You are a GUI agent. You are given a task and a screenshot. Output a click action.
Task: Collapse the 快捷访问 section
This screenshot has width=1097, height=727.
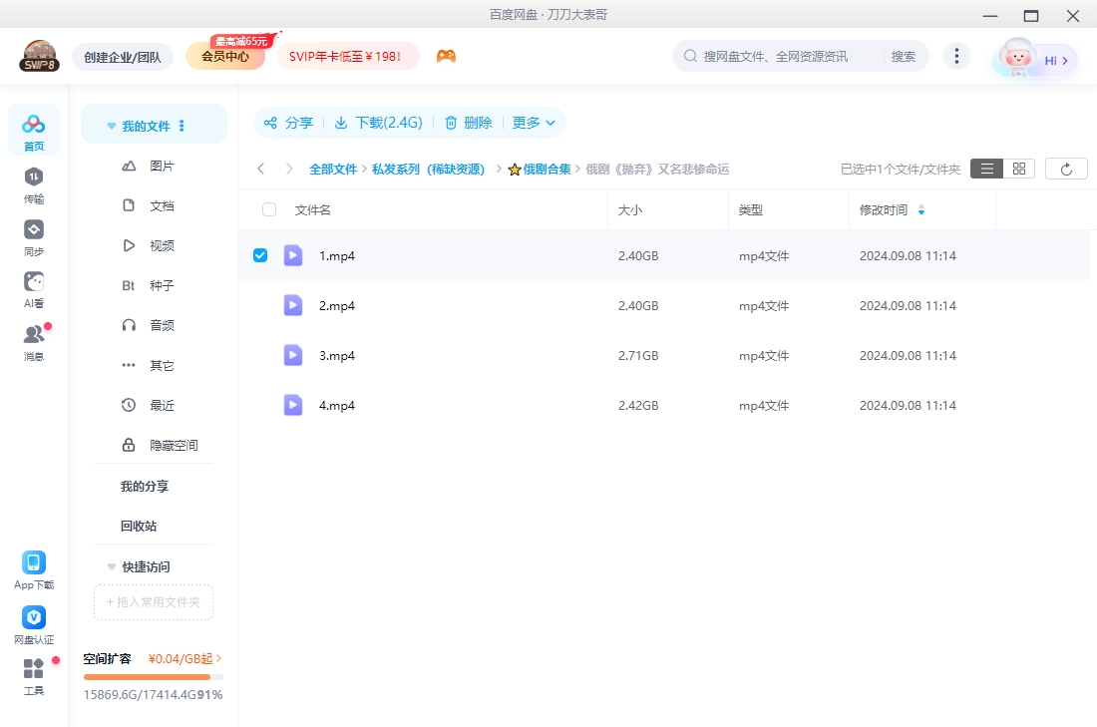[x=111, y=566]
